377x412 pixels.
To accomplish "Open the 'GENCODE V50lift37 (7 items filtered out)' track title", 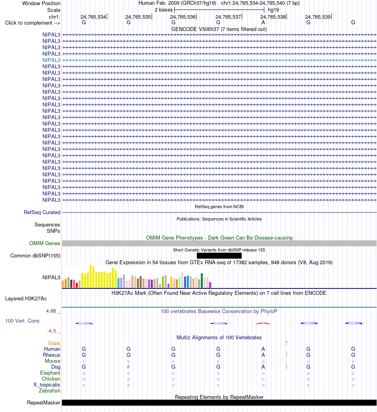I will [x=219, y=29].
